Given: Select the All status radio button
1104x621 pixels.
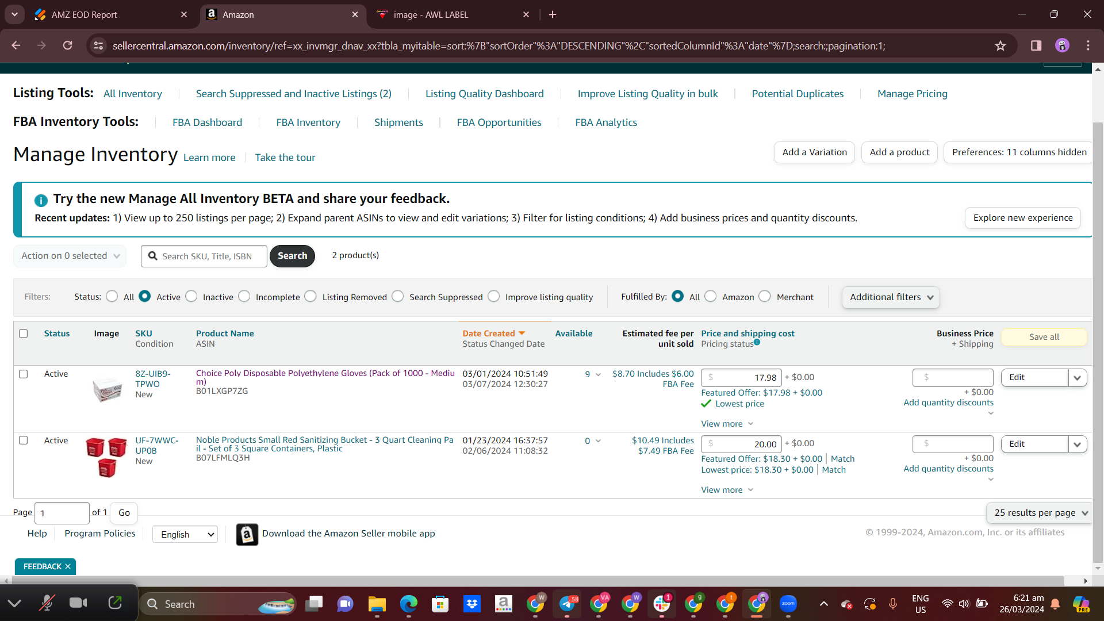Looking at the screenshot, I should pyautogui.click(x=112, y=296).
